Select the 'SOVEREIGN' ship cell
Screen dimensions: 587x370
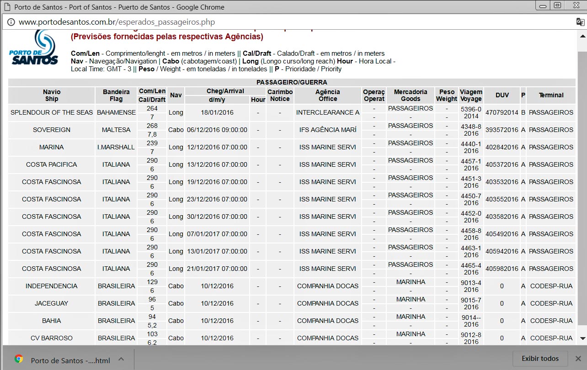[x=52, y=130]
